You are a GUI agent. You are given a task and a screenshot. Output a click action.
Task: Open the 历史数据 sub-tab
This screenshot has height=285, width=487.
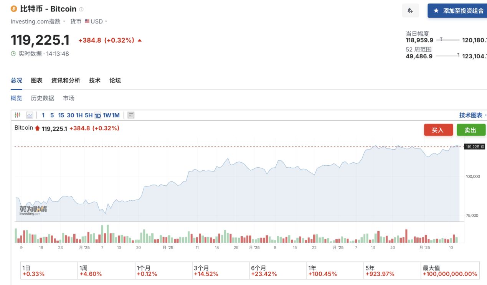[x=42, y=98]
